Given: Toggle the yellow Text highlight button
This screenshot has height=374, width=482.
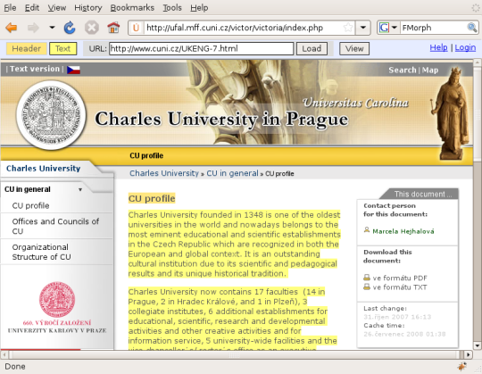Looking at the screenshot, I should point(63,48).
